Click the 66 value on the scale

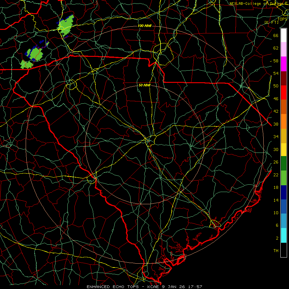[276, 35]
